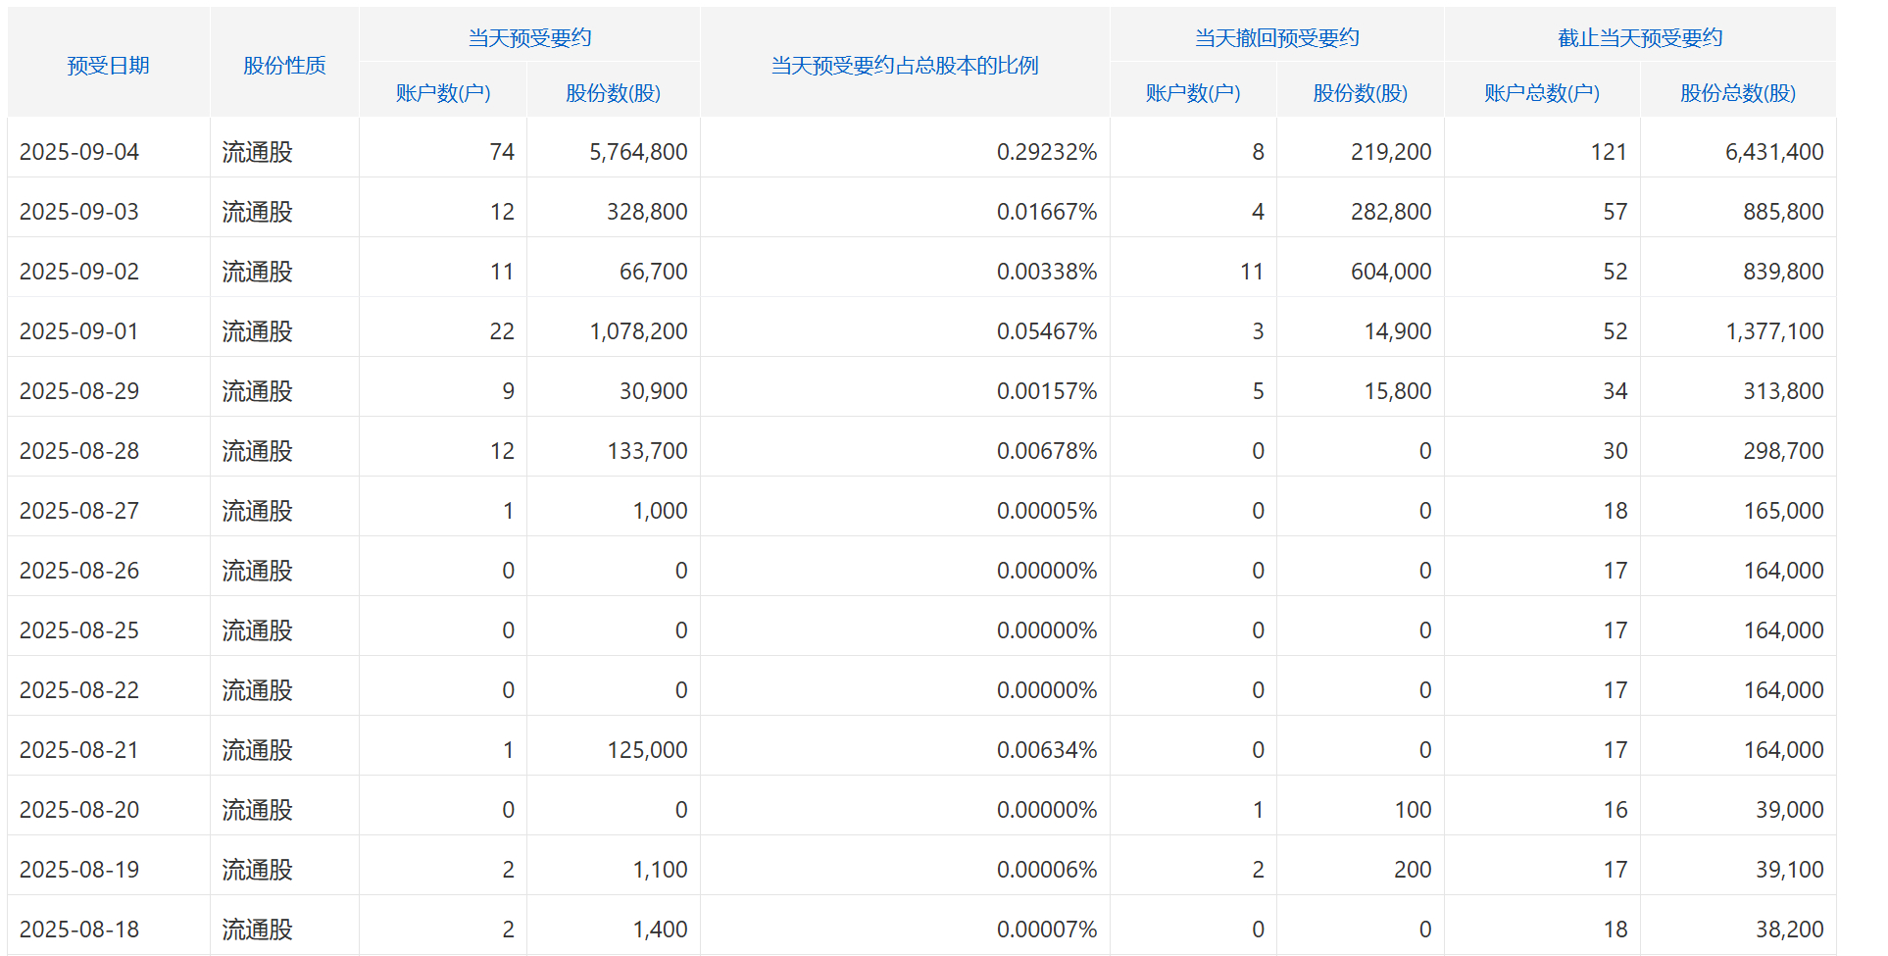
Task: Select the 当天撤回预受要约 group header
Action: pos(1276,38)
